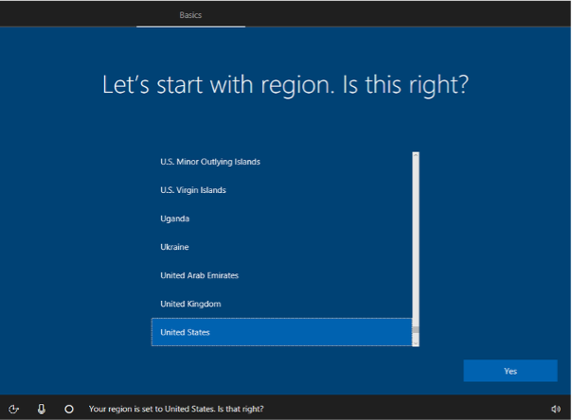Choose United Arab Emirates
Screen dimensions: 572x420
point(281,275)
